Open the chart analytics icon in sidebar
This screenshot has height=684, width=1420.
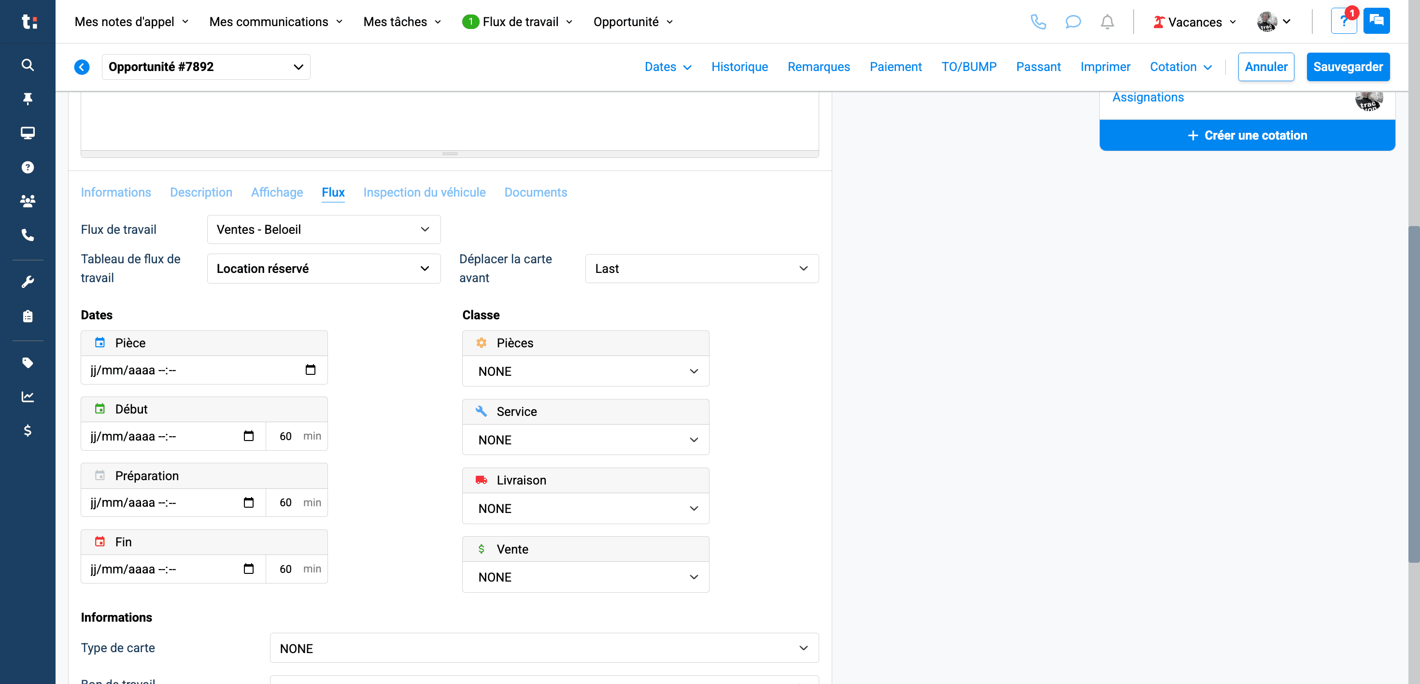pyautogui.click(x=28, y=396)
